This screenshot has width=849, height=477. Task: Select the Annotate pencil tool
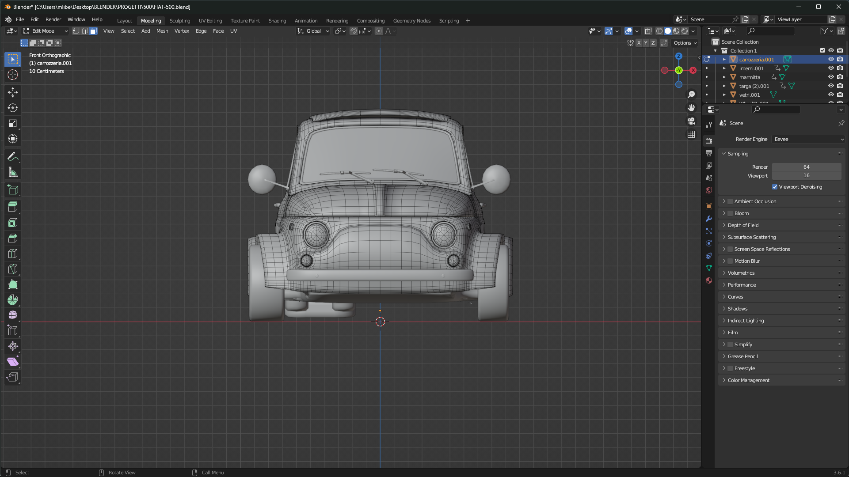point(13,156)
